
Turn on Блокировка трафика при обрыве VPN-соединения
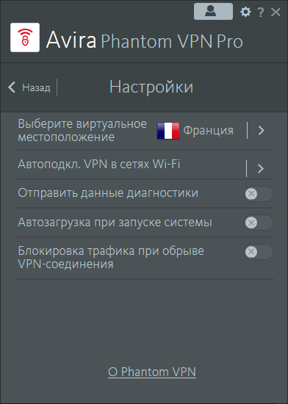[x=259, y=252]
